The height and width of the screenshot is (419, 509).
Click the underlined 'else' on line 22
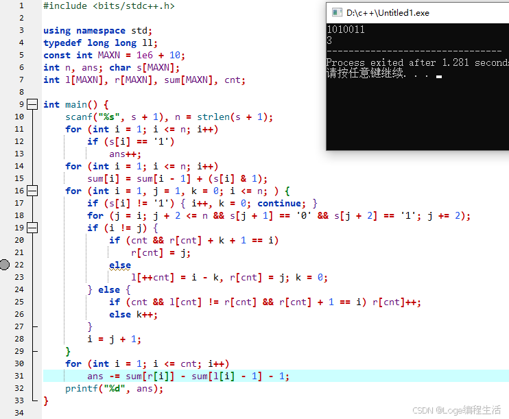(120, 265)
